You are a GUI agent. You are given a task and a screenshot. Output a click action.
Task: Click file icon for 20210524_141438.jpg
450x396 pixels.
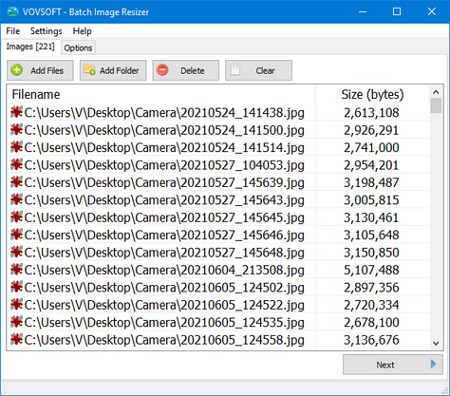click(16, 112)
